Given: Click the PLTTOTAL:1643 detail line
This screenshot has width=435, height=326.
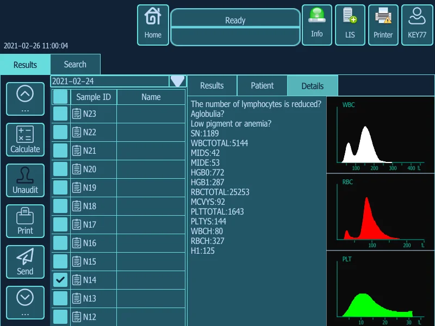Looking at the screenshot, I should point(217,212).
